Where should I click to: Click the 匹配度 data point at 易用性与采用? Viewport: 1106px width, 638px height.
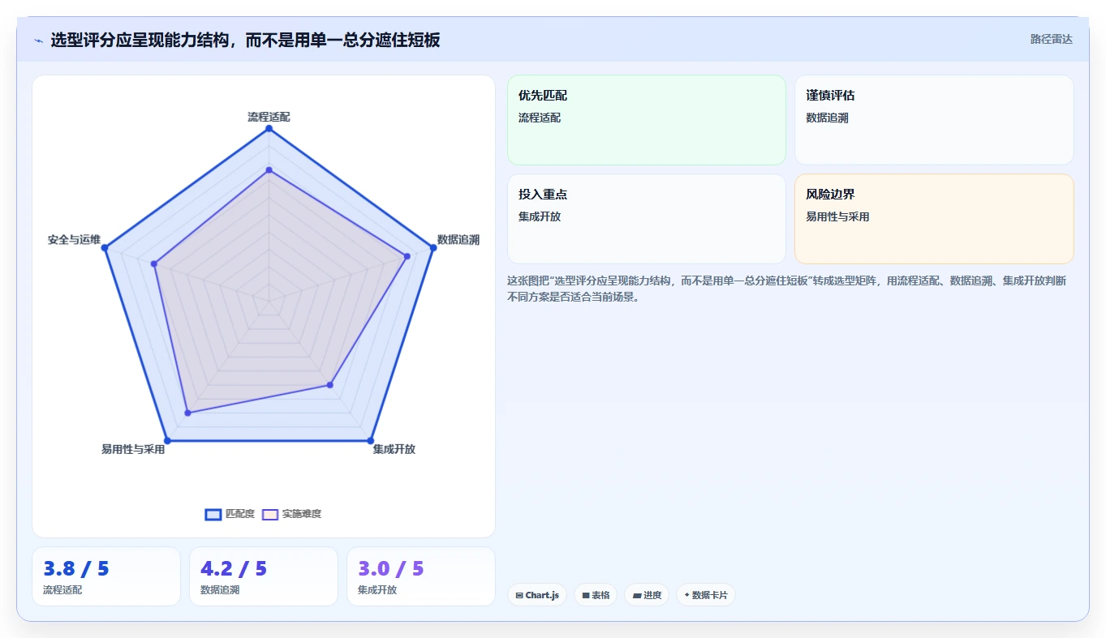(167, 441)
